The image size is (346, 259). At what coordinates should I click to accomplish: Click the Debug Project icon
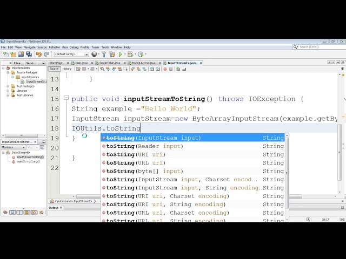click(x=130, y=54)
